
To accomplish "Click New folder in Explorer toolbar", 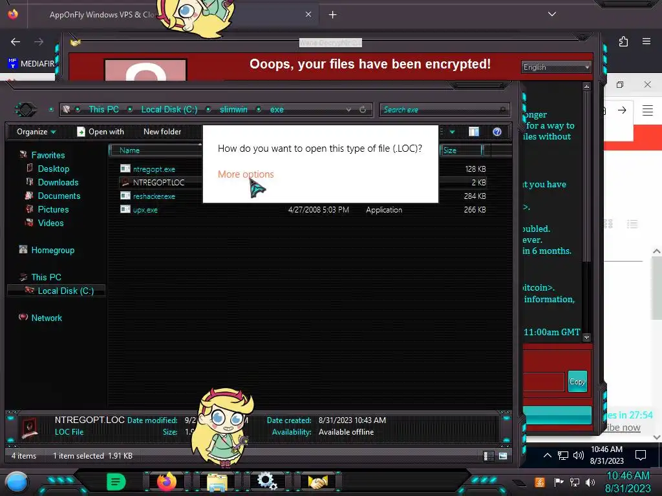I will click(162, 132).
